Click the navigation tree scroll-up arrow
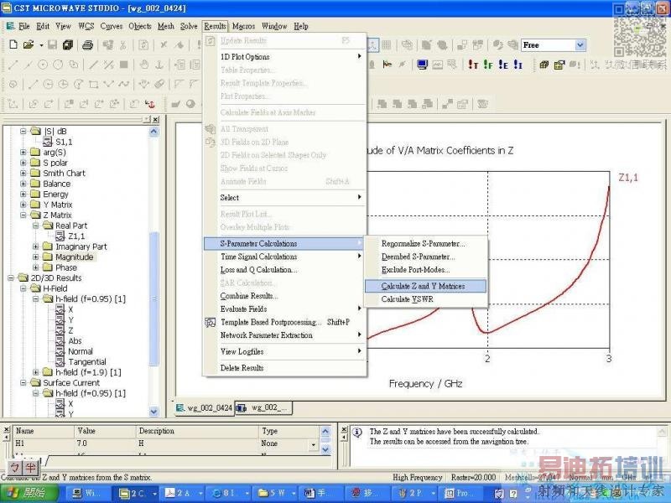Viewport: 671px width, 503px height. point(153,132)
